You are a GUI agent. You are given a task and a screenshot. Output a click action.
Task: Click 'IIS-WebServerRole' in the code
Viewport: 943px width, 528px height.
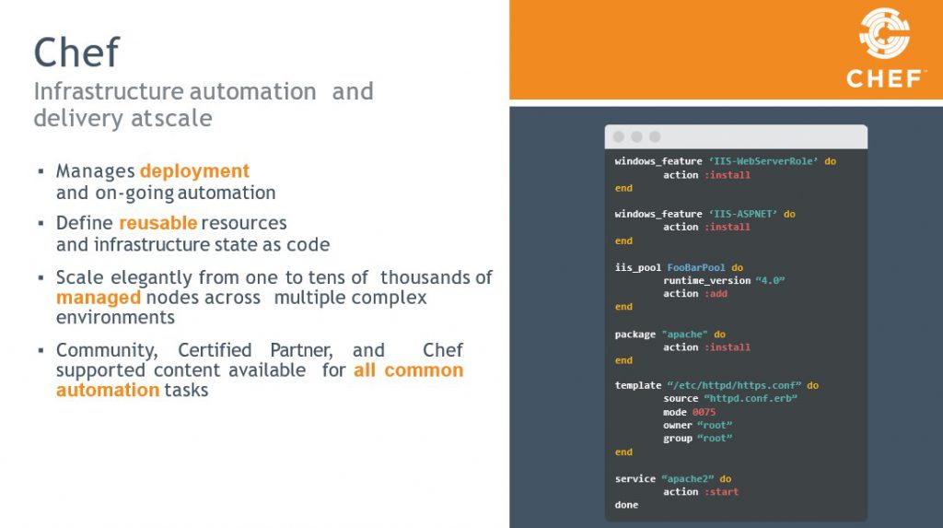pos(763,161)
